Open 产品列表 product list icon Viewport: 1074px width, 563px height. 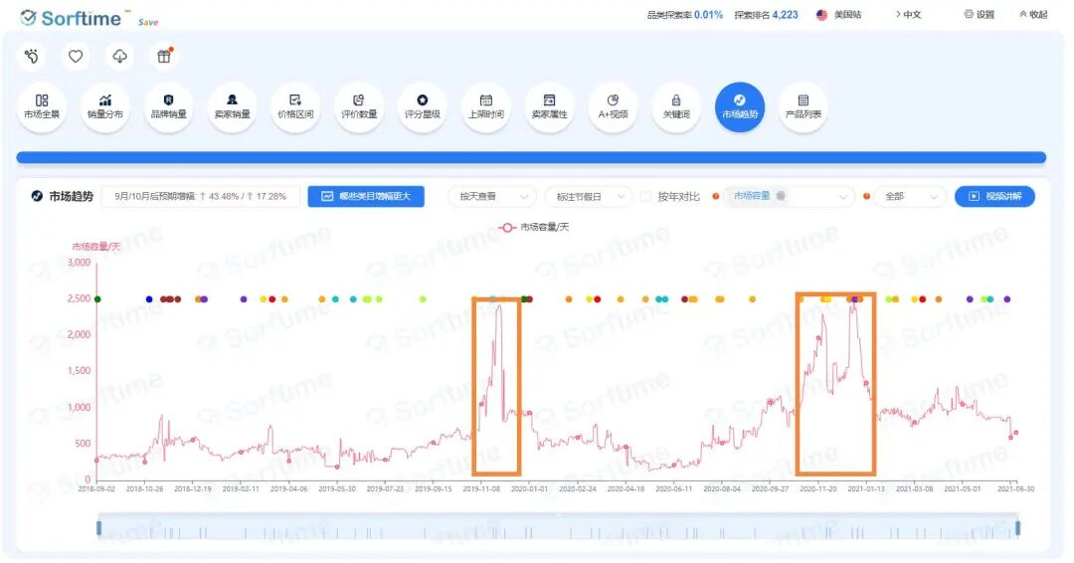pyautogui.click(x=804, y=106)
